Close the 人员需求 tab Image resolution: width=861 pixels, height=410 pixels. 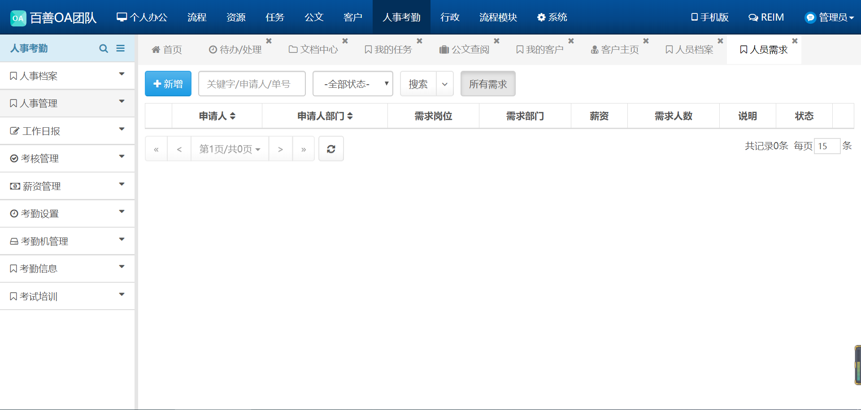(795, 41)
